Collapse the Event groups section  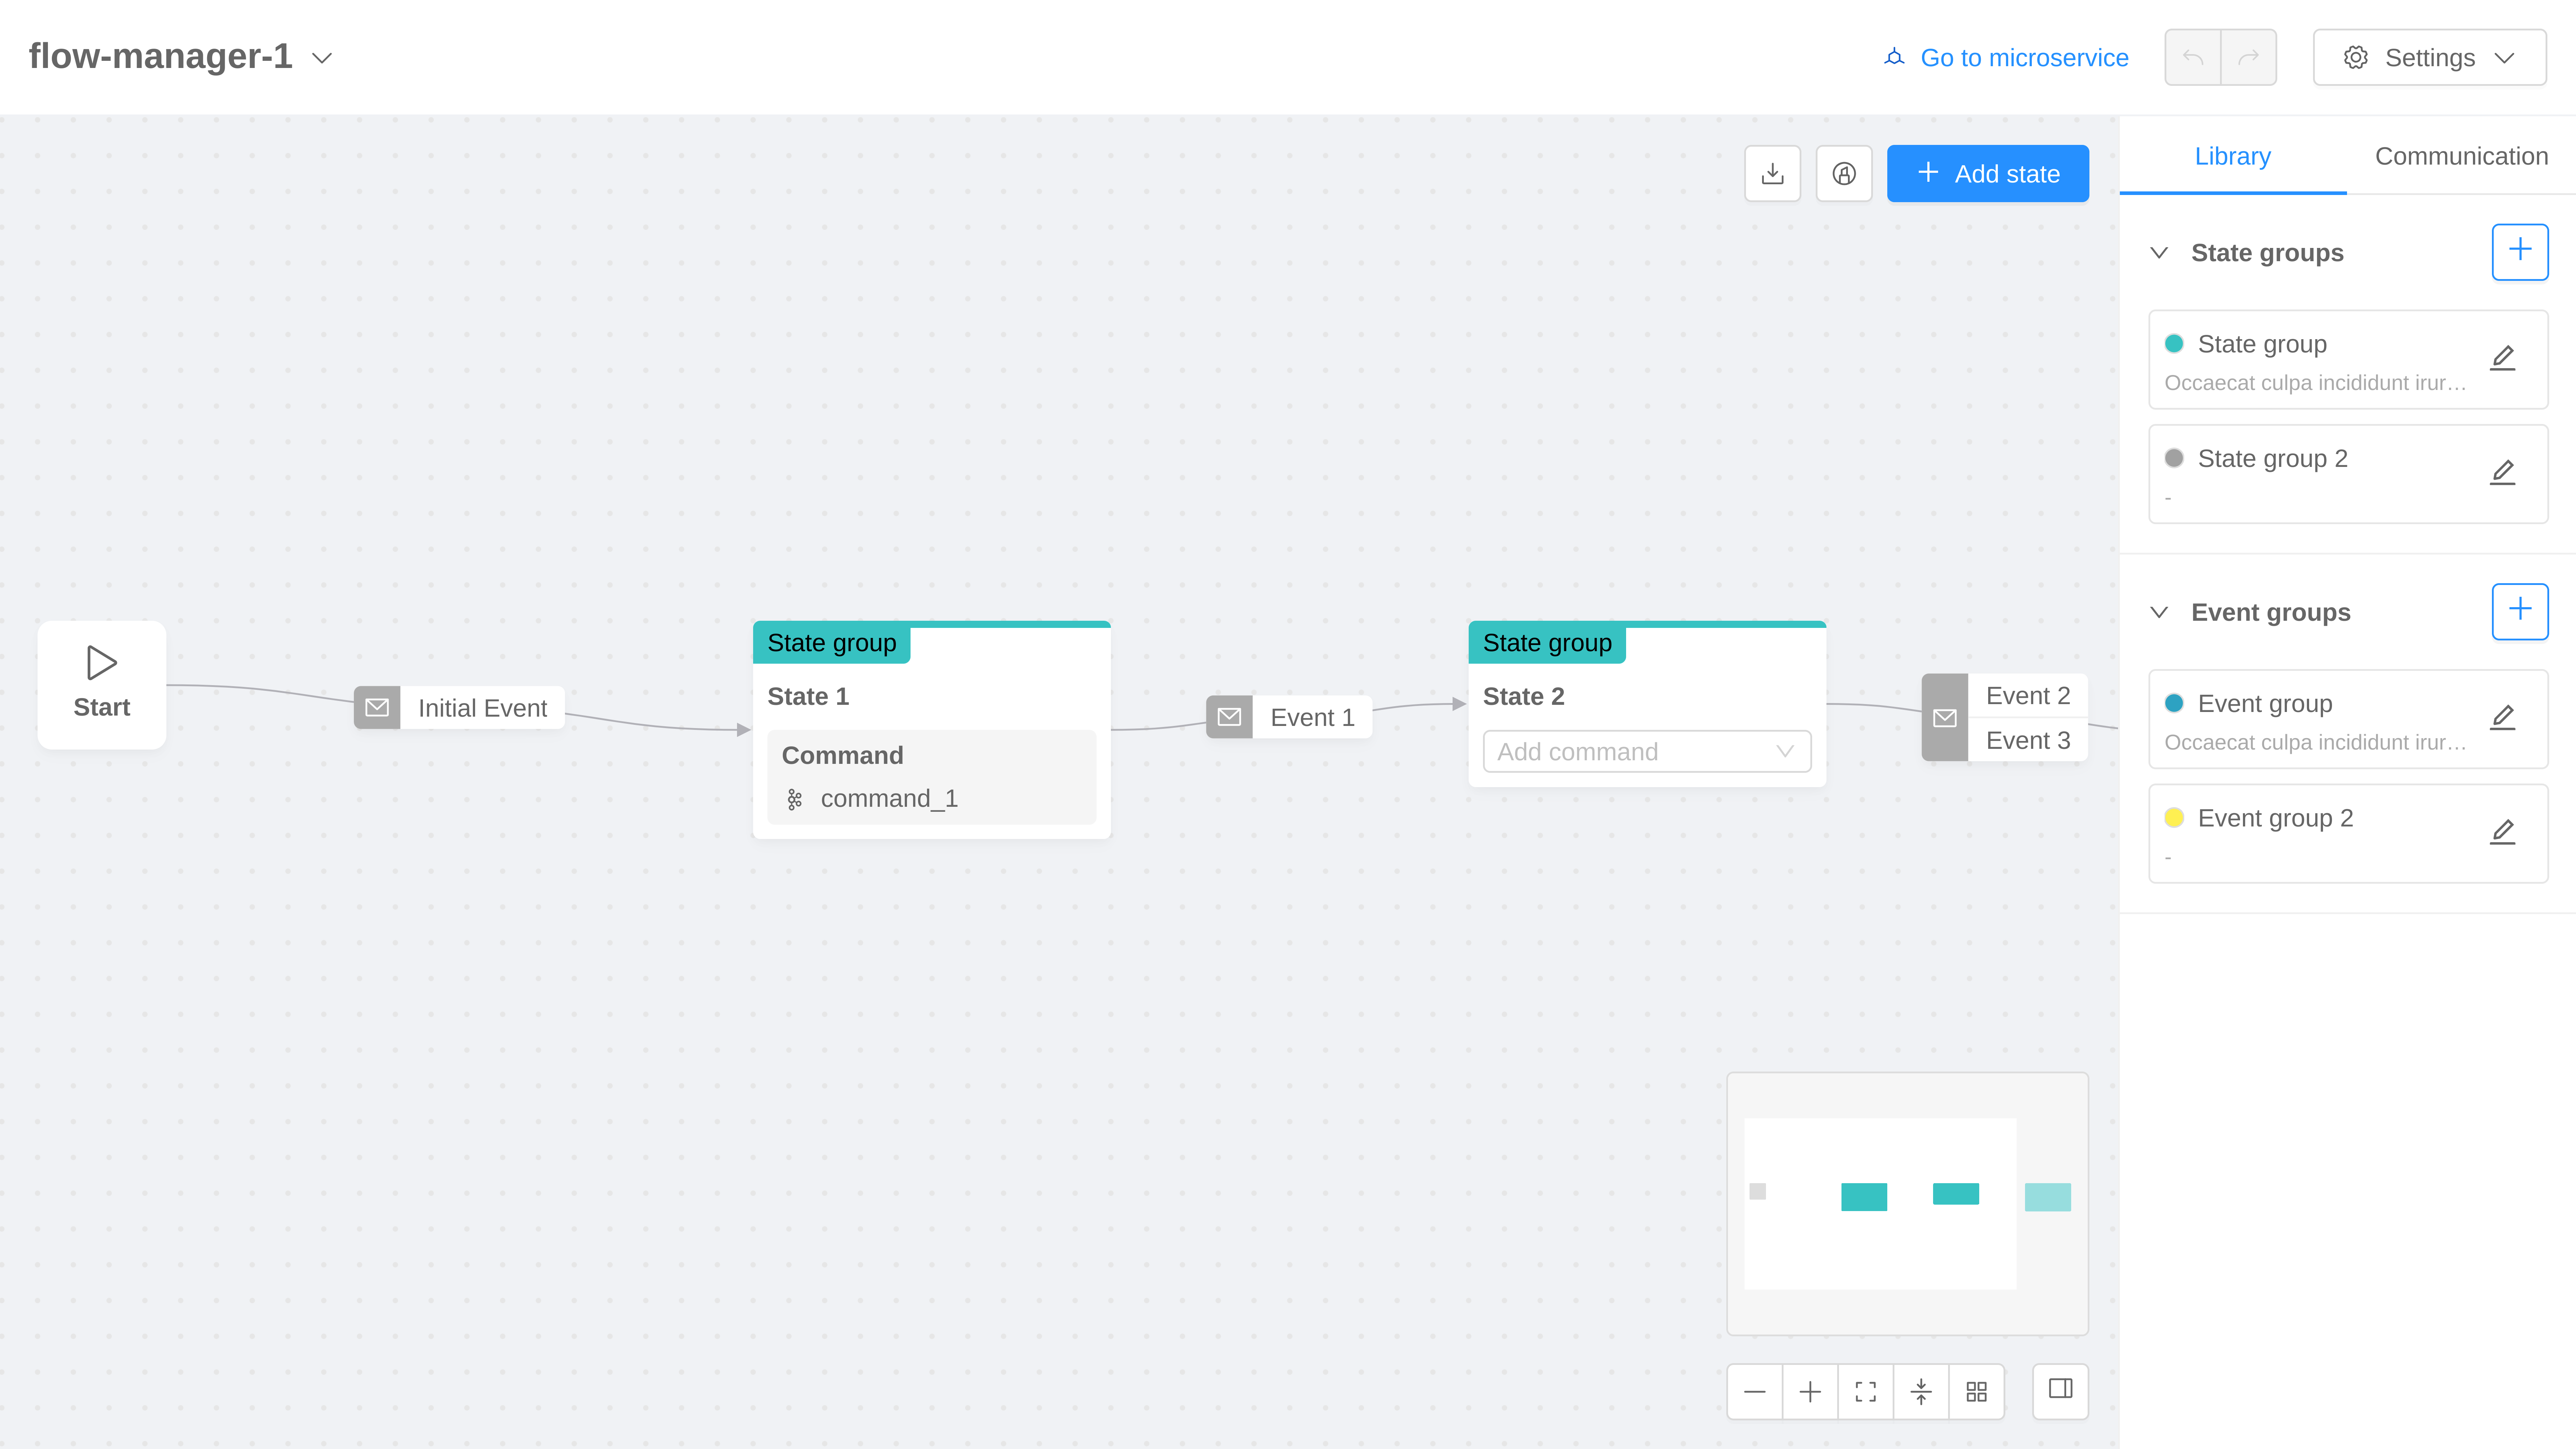[2159, 612]
